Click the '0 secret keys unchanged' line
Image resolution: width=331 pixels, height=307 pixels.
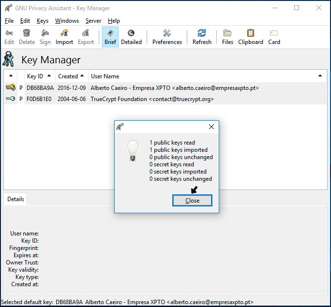[181, 179]
